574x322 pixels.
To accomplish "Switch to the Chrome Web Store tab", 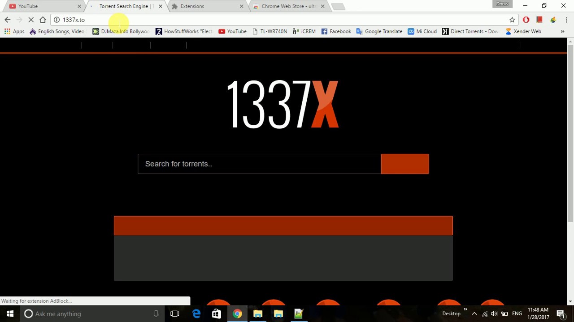I will coord(289,6).
